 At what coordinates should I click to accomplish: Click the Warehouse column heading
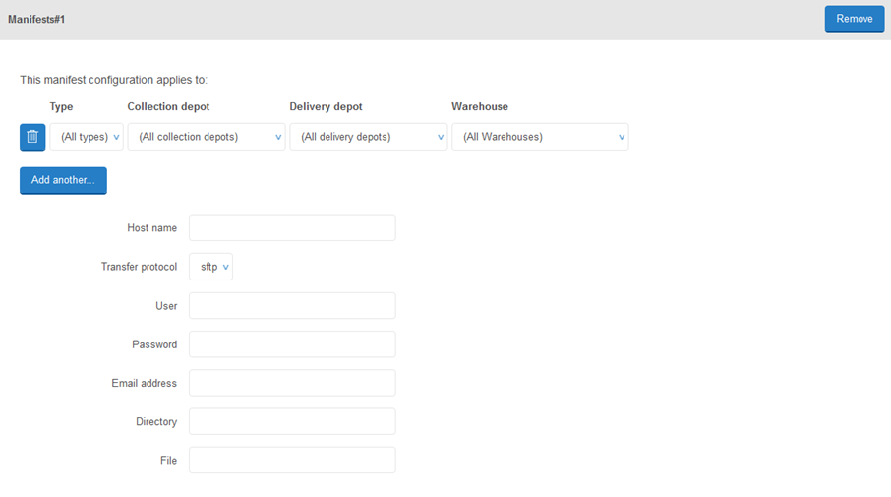[x=480, y=106]
